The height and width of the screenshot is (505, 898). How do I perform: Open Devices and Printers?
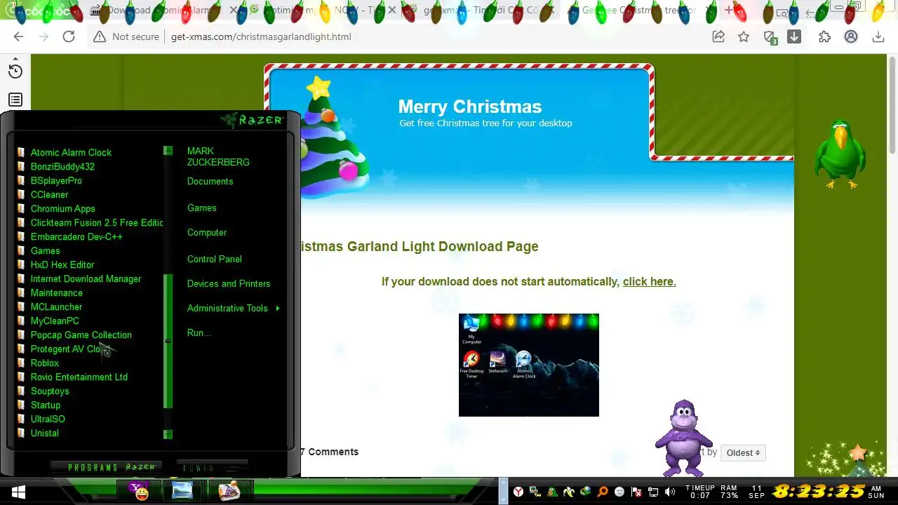tap(229, 283)
